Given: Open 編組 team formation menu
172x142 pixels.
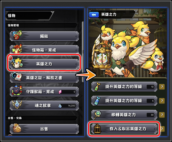Looking at the screenshot, I should point(44,36).
